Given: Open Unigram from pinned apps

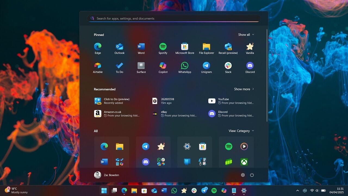Looking at the screenshot, I should pyautogui.click(x=206, y=68).
